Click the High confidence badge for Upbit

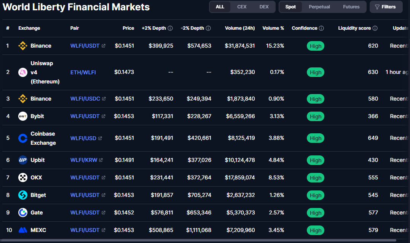315,160
